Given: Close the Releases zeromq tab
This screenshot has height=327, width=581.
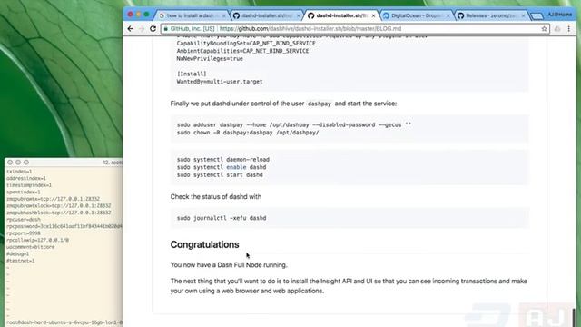Looking at the screenshot, I should tap(523, 16).
